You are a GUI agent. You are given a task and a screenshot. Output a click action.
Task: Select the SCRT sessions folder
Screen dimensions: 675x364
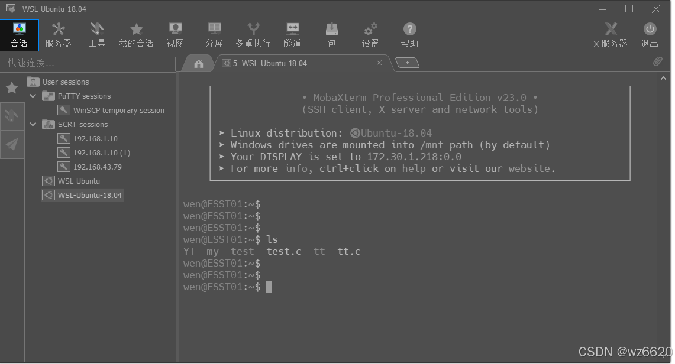[x=75, y=124]
